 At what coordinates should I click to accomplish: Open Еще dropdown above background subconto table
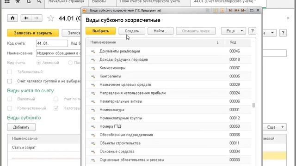click(x=275, y=127)
